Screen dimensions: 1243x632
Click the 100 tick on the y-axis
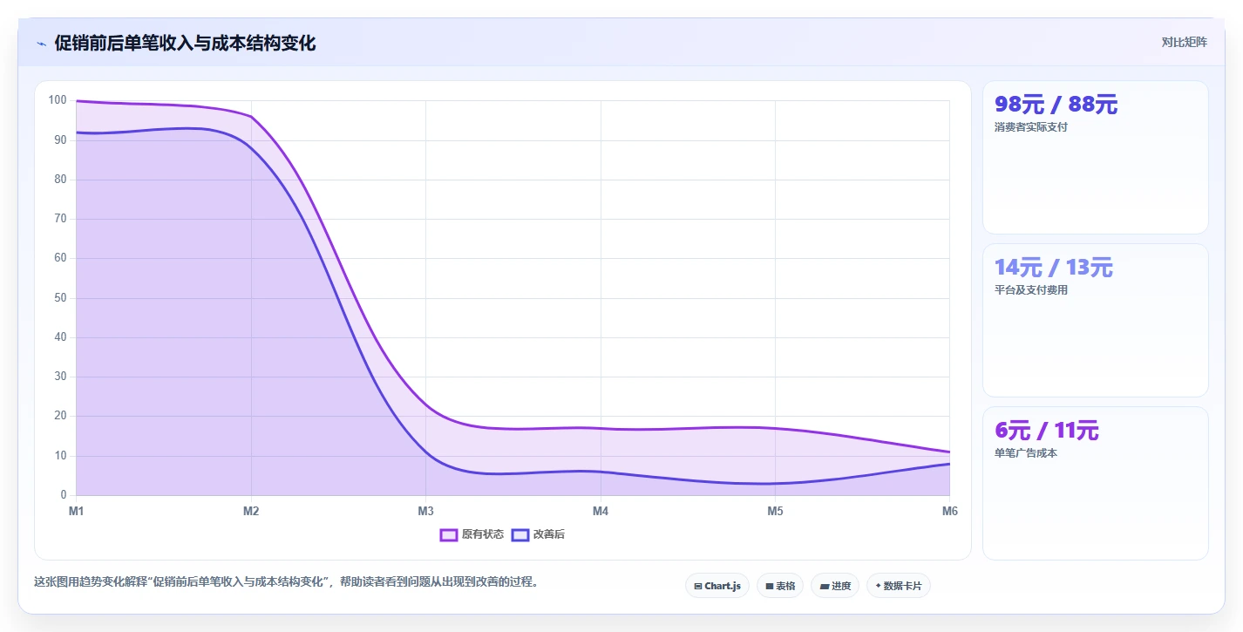[58, 100]
